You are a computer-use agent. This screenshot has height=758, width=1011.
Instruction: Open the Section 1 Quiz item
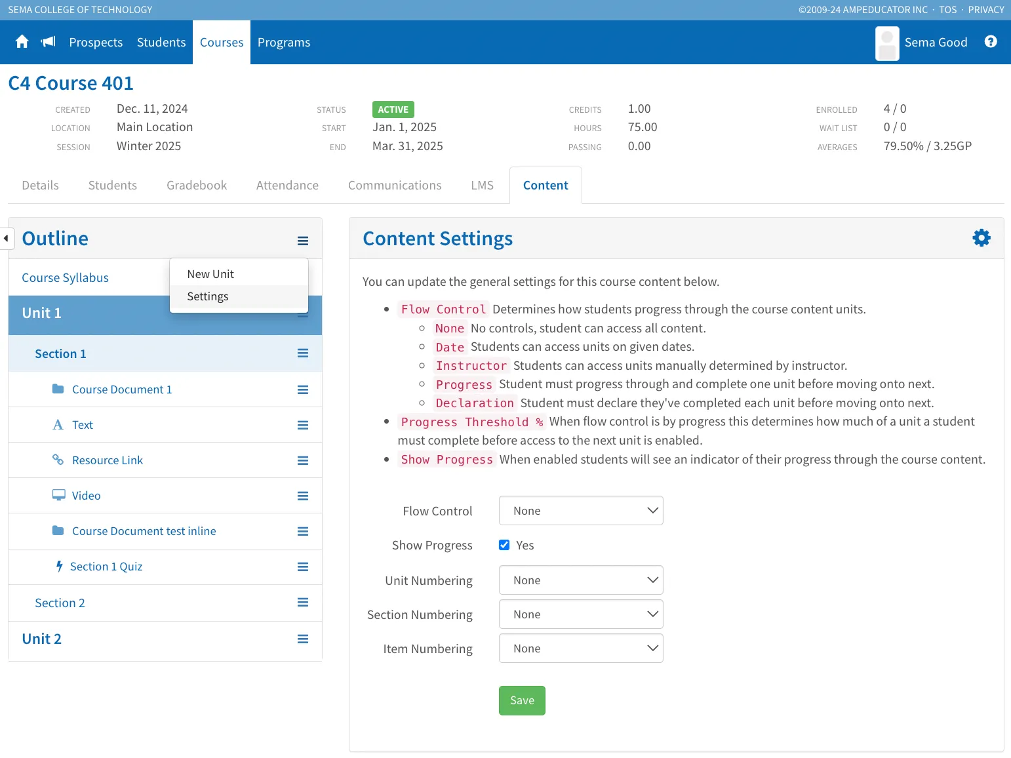[106, 567]
